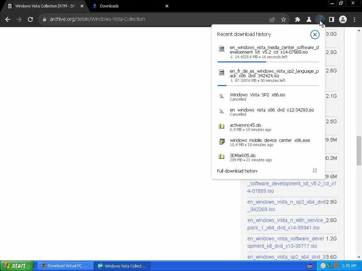Click the page's vertical scrollbar thumb

coord(359,151)
